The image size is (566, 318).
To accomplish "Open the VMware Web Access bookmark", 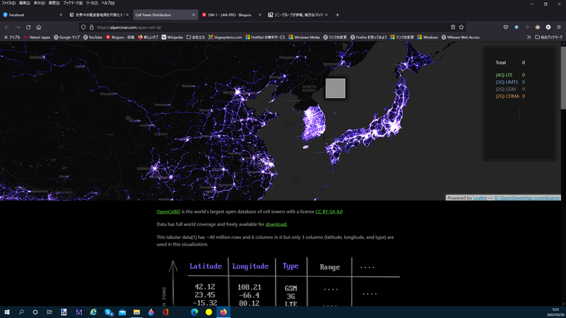I will click(x=461, y=37).
